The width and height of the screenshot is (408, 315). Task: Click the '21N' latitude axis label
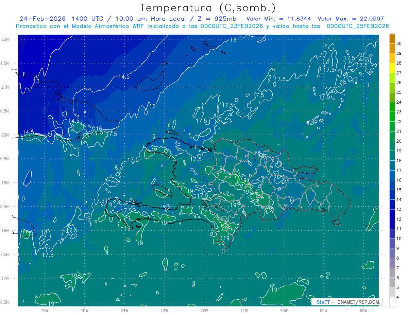(x=6, y=87)
